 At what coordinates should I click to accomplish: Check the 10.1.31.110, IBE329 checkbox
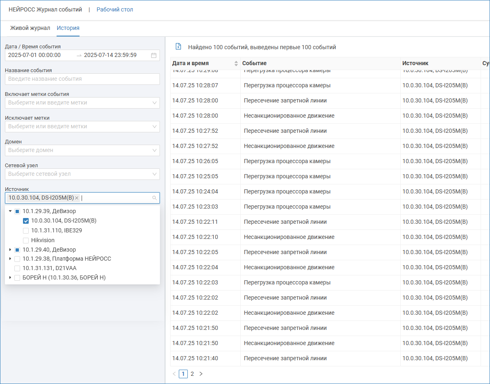click(x=26, y=231)
